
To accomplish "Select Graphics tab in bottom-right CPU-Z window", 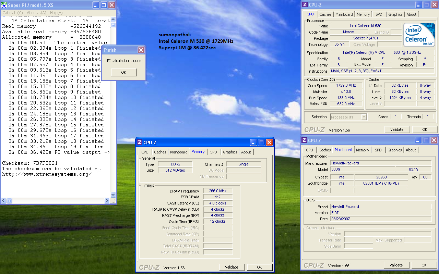I will click(394, 150).
